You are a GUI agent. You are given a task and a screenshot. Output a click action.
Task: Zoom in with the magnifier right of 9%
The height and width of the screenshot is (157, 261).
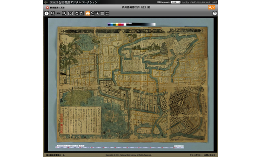coord(64,13)
